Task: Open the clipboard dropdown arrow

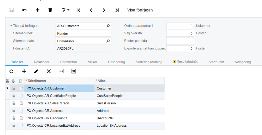Action: [x=68, y=10]
